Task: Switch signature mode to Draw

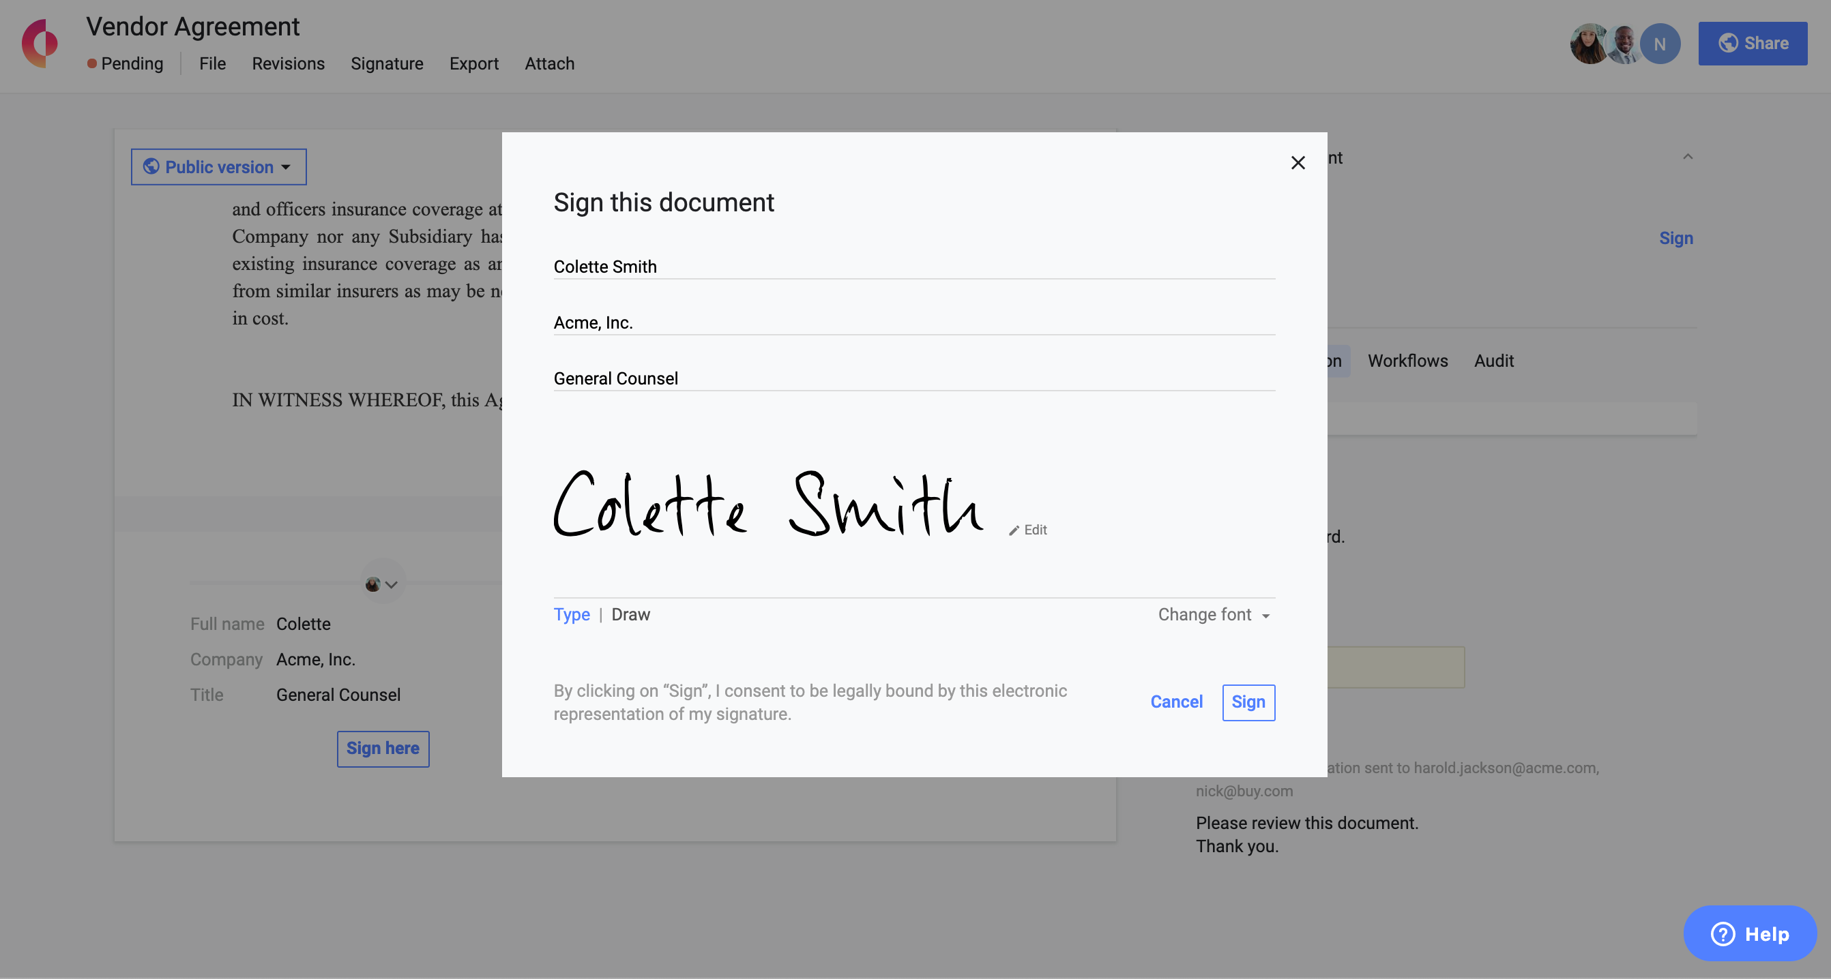Action: 630,614
